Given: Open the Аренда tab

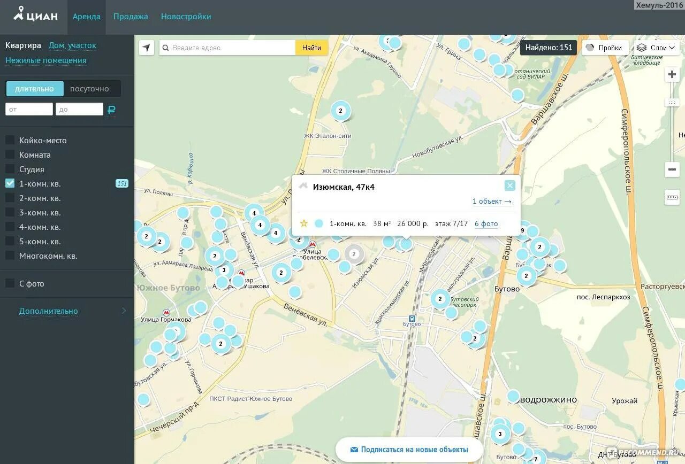Looking at the screenshot, I should coord(87,17).
